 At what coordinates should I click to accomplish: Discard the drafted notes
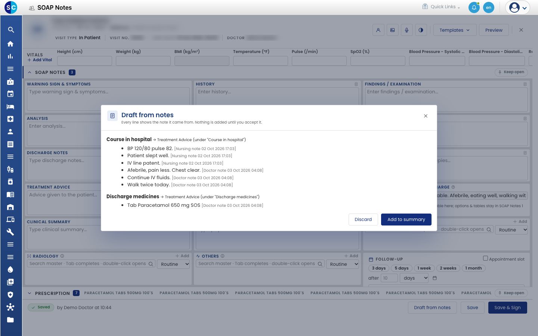[x=363, y=220]
